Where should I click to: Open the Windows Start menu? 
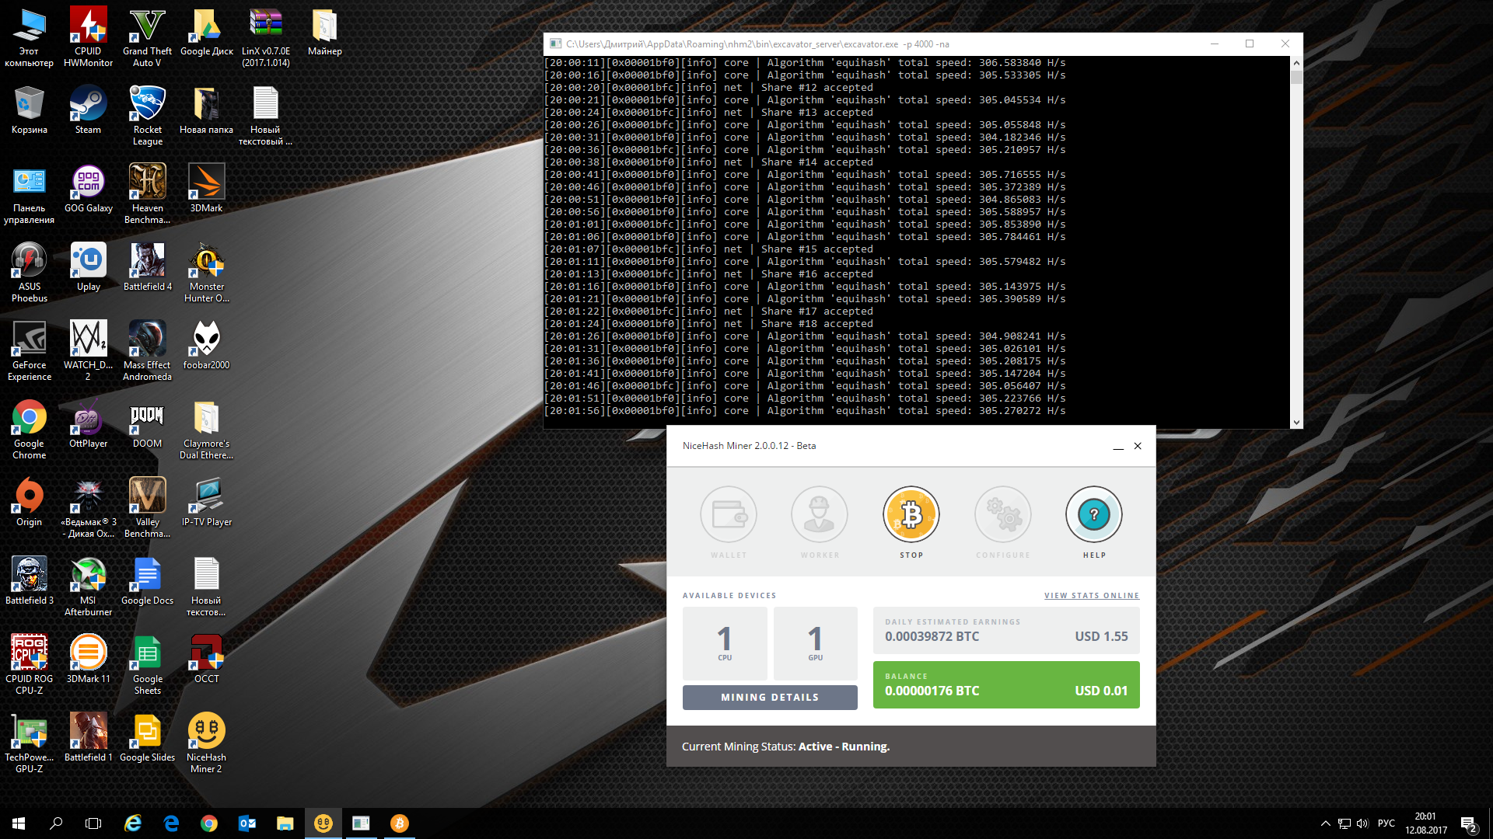[x=19, y=823]
